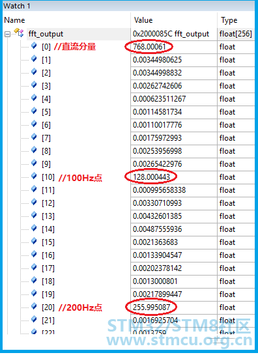Click the blue diamond icon of element [12]

point(34,202)
